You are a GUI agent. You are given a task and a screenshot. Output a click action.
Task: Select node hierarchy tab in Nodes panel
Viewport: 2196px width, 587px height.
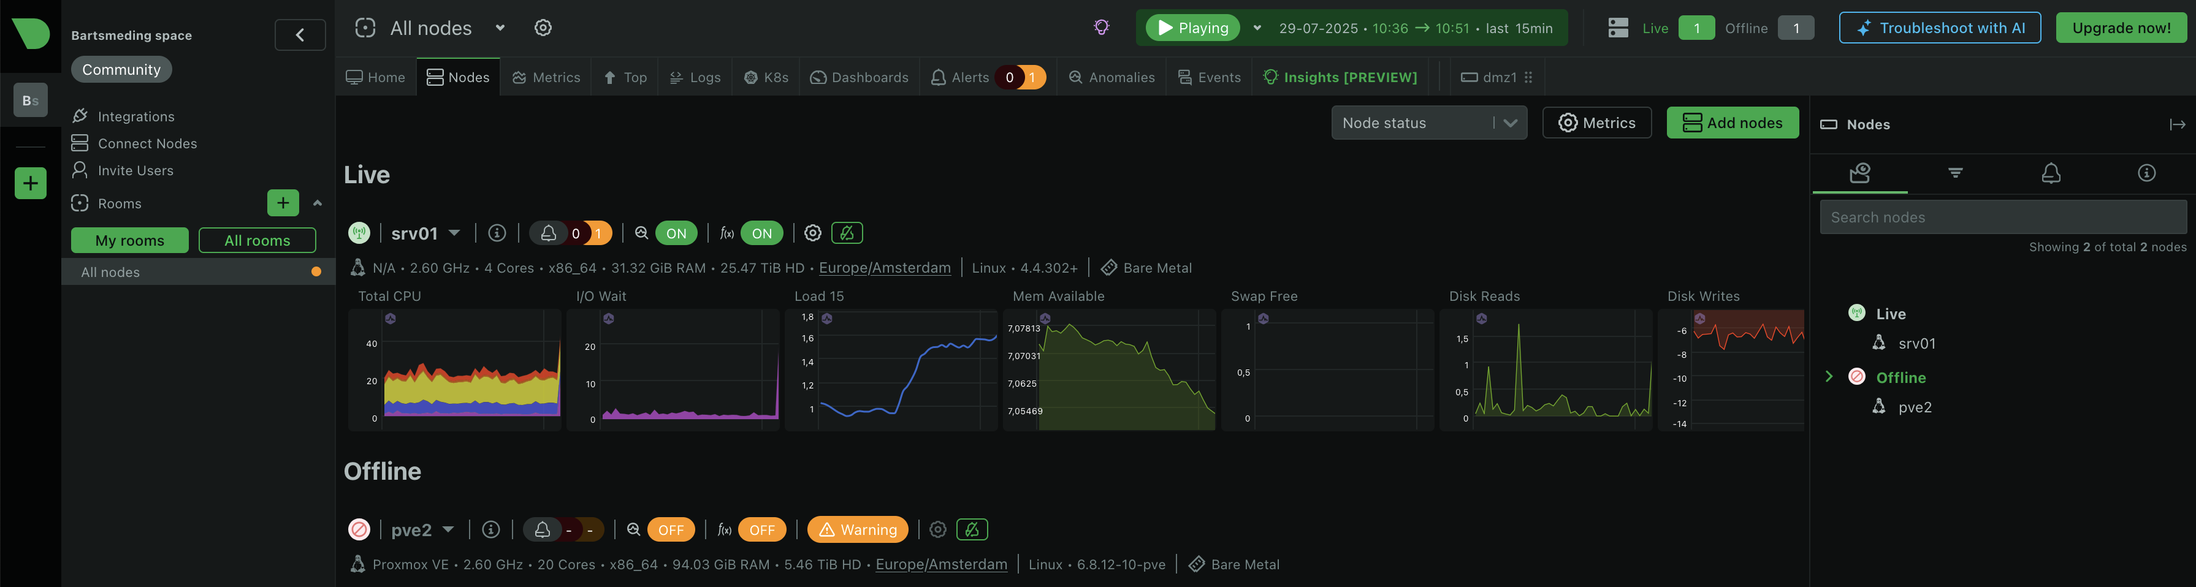coord(1860,173)
